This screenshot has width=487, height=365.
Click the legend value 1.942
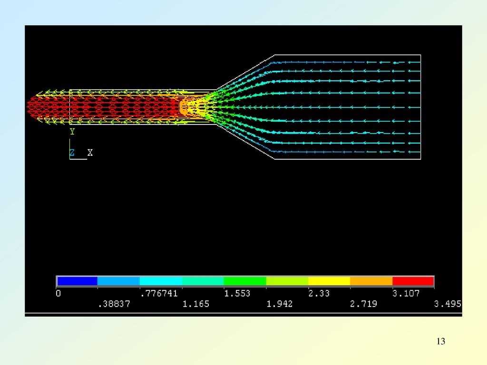(280, 304)
